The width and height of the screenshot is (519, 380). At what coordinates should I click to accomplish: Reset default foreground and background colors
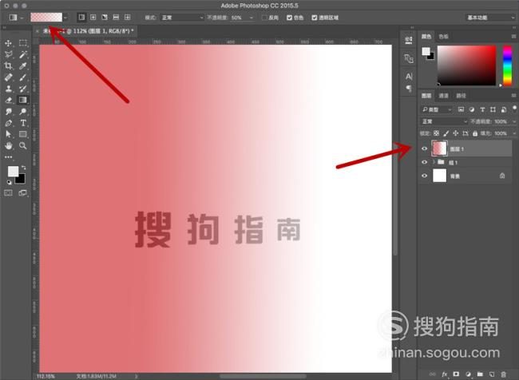[x=10, y=182]
